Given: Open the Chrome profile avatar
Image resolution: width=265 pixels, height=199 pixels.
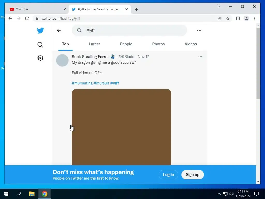Looking at the screenshot, I should tap(246, 18).
